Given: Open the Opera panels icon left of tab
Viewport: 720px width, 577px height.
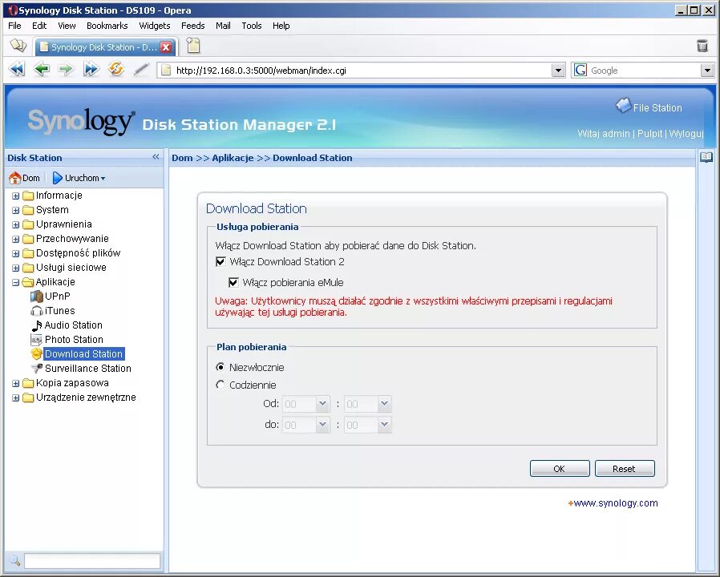Looking at the screenshot, I should click(18, 46).
